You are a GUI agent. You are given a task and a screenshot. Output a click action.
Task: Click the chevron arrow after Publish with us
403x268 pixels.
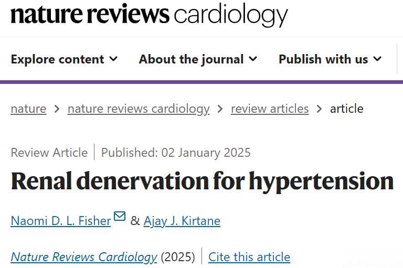click(377, 59)
